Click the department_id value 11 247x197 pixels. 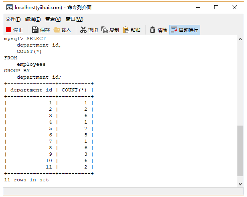pos(49,167)
